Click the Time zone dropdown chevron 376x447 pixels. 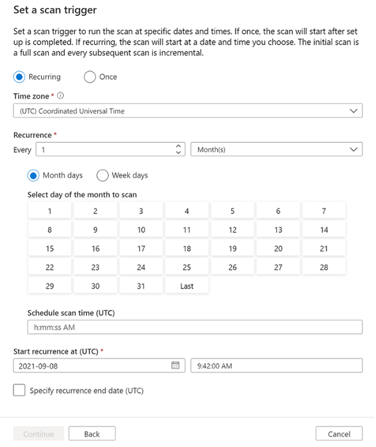point(353,111)
